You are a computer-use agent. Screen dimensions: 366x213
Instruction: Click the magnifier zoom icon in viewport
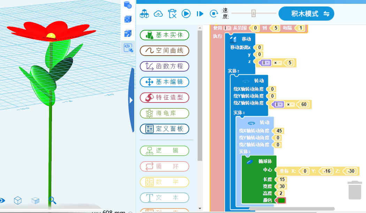click(52, 200)
